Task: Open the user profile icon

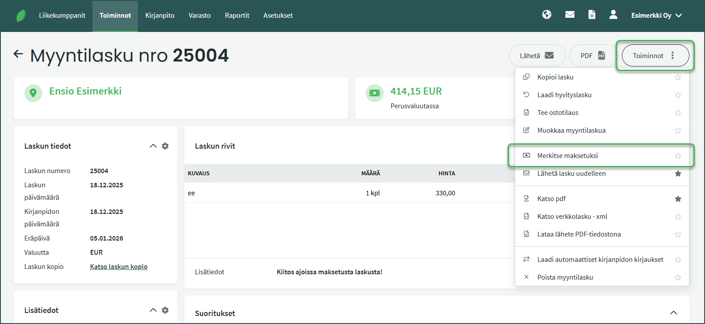Action: click(613, 15)
